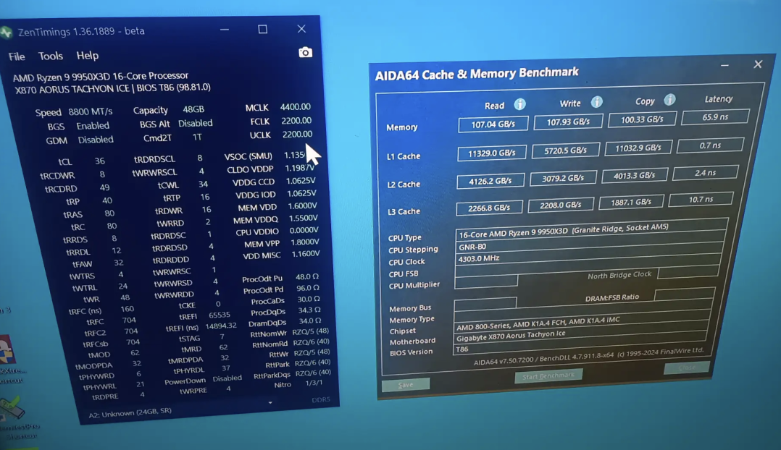Click the FCLK value 2200.00
The height and width of the screenshot is (450, 781).
tap(296, 120)
